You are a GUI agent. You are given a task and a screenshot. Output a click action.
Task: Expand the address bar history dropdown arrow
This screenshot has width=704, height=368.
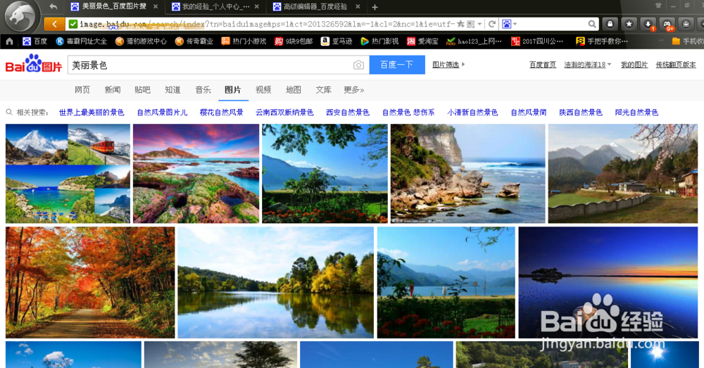point(479,24)
